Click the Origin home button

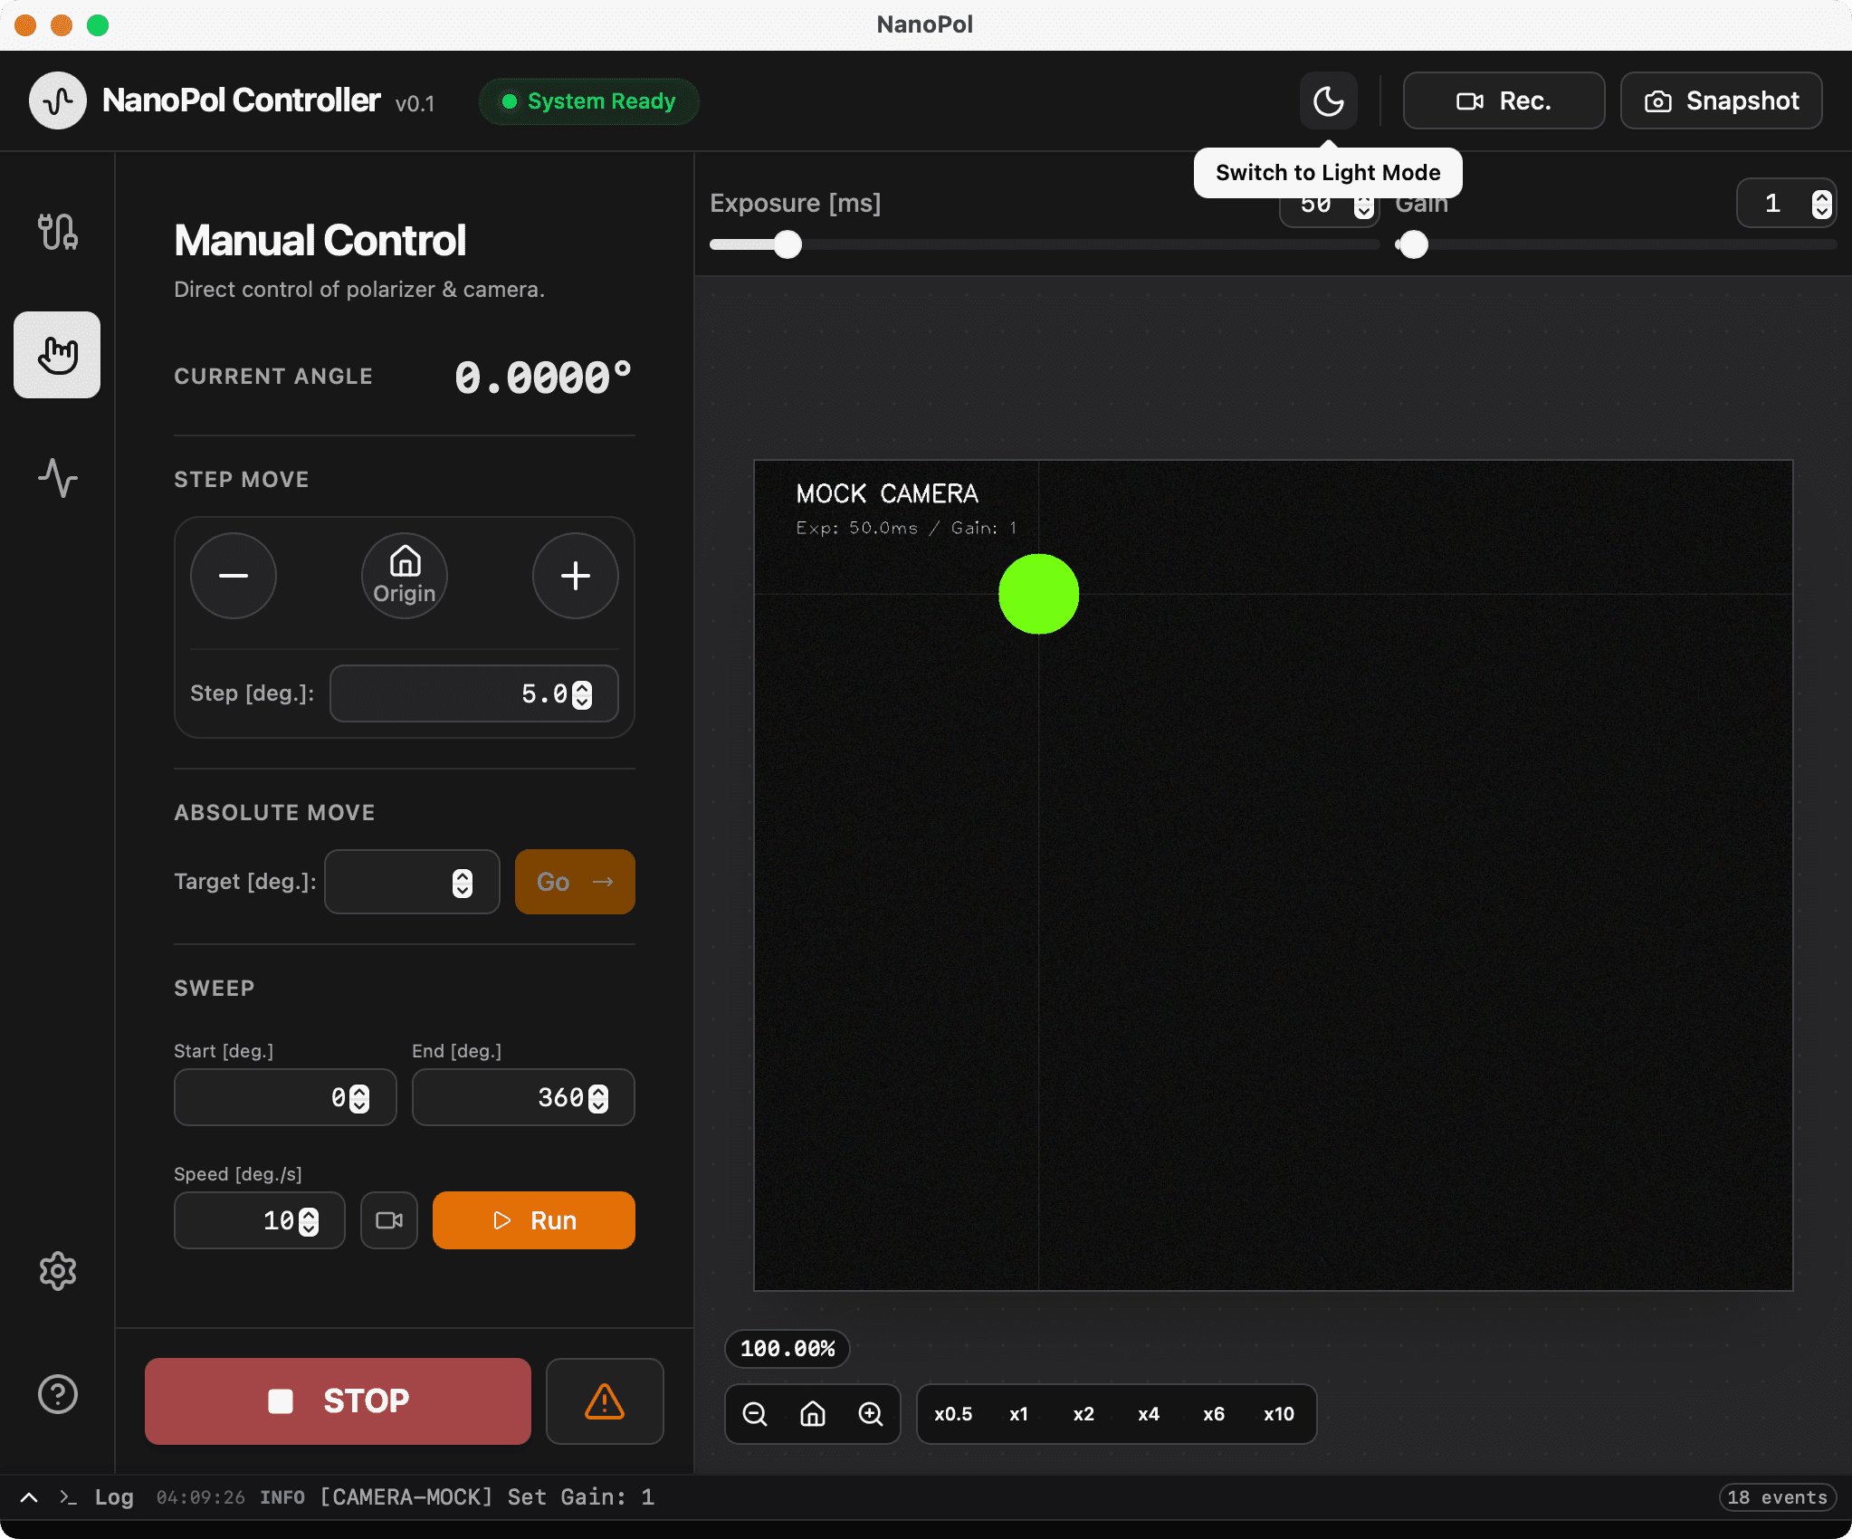point(405,576)
